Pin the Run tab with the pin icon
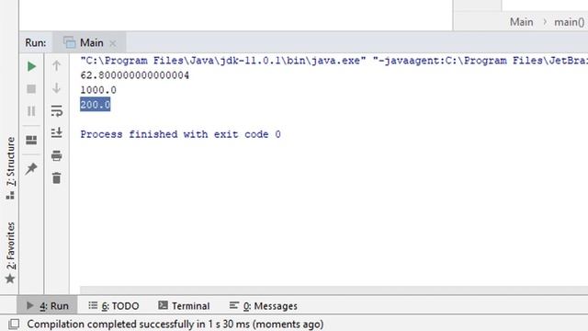Viewport: 588px width, 331px height. [31, 168]
